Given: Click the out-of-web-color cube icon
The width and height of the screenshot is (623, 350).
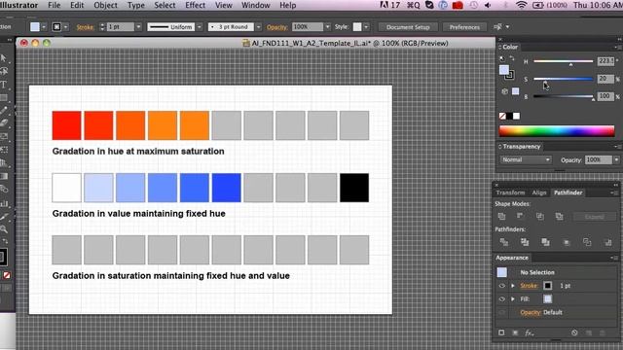Looking at the screenshot, I should point(504,91).
